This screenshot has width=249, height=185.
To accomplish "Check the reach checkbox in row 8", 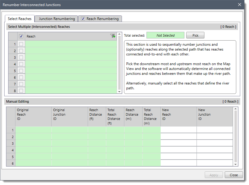I will [21, 91].
